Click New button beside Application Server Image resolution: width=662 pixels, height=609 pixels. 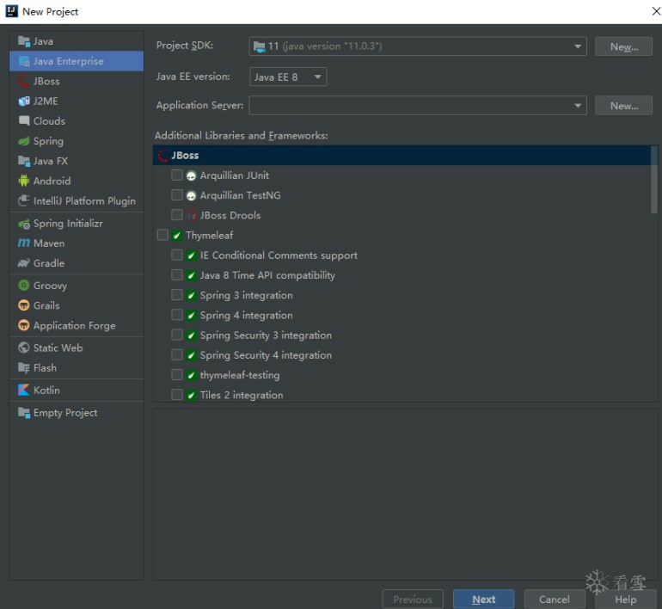pyautogui.click(x=623, y=106)
